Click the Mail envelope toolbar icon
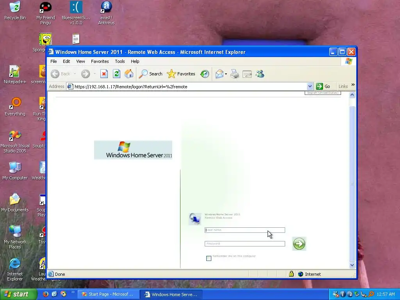 pyautogui.click(x=219, y=74)
